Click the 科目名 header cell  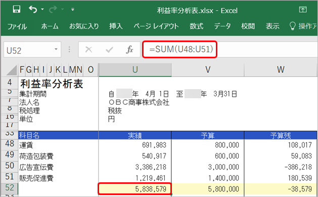click(58, 135)
